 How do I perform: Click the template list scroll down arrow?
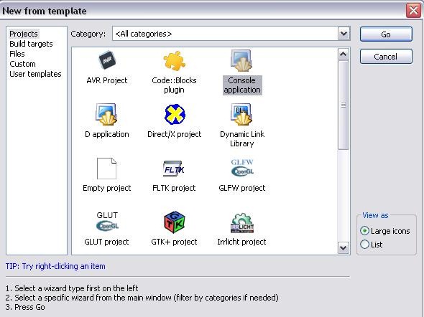[x=343, y=247]
